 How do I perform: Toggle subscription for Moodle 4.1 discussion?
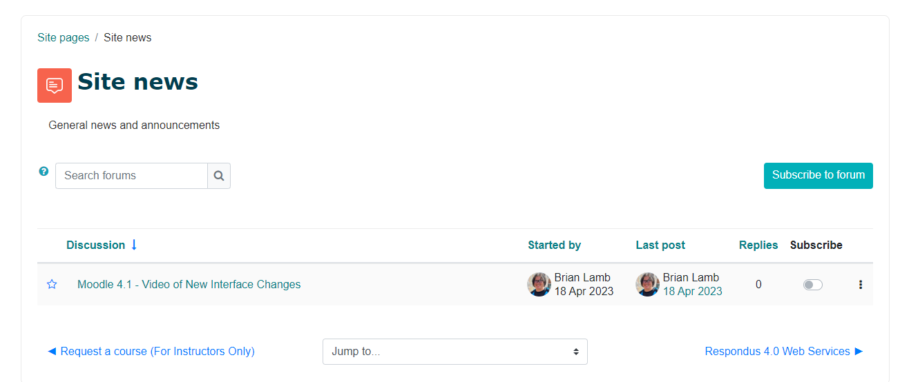(x=813, y=284)
